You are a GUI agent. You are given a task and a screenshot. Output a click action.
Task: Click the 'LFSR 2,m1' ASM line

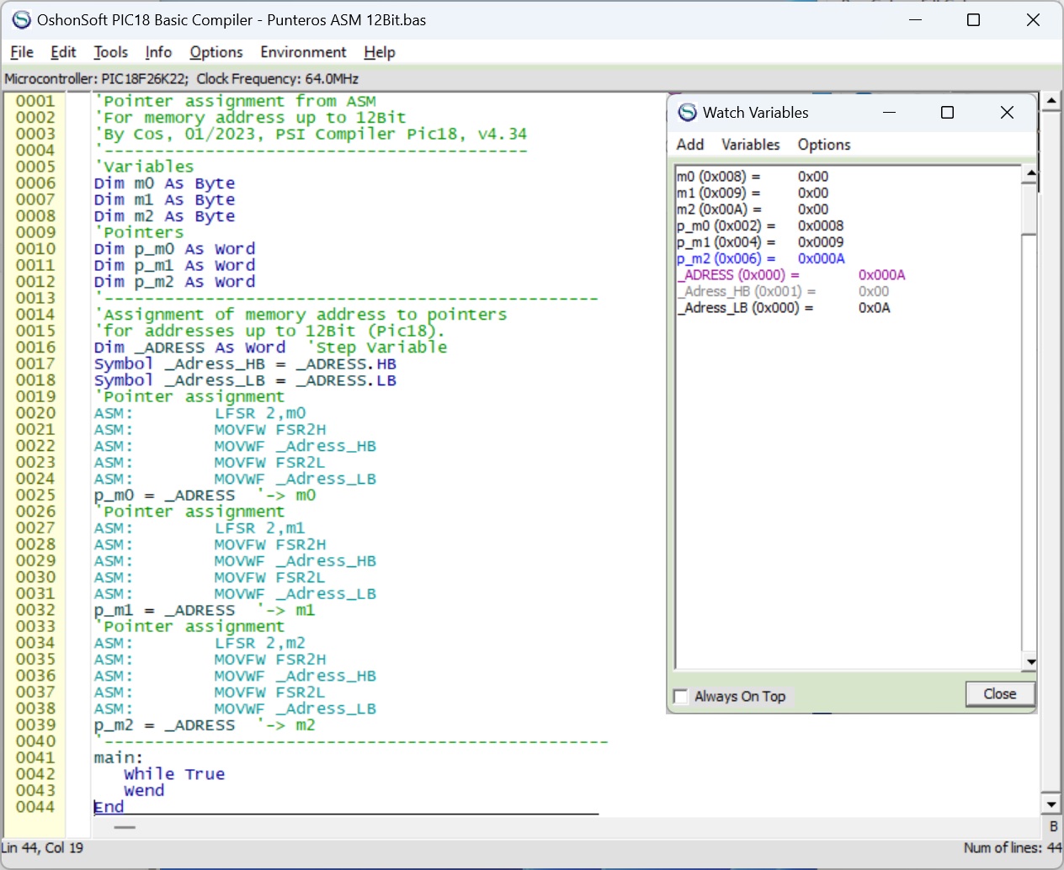tap(200, 528)
